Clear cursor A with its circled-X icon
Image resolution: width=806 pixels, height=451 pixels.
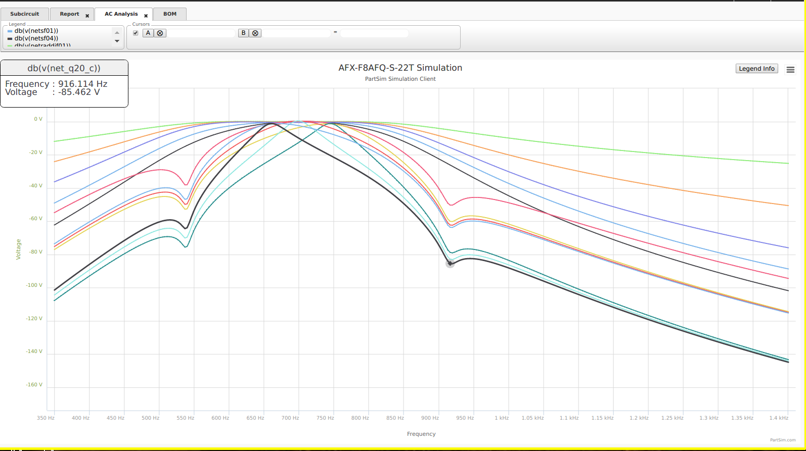(160, 33)
